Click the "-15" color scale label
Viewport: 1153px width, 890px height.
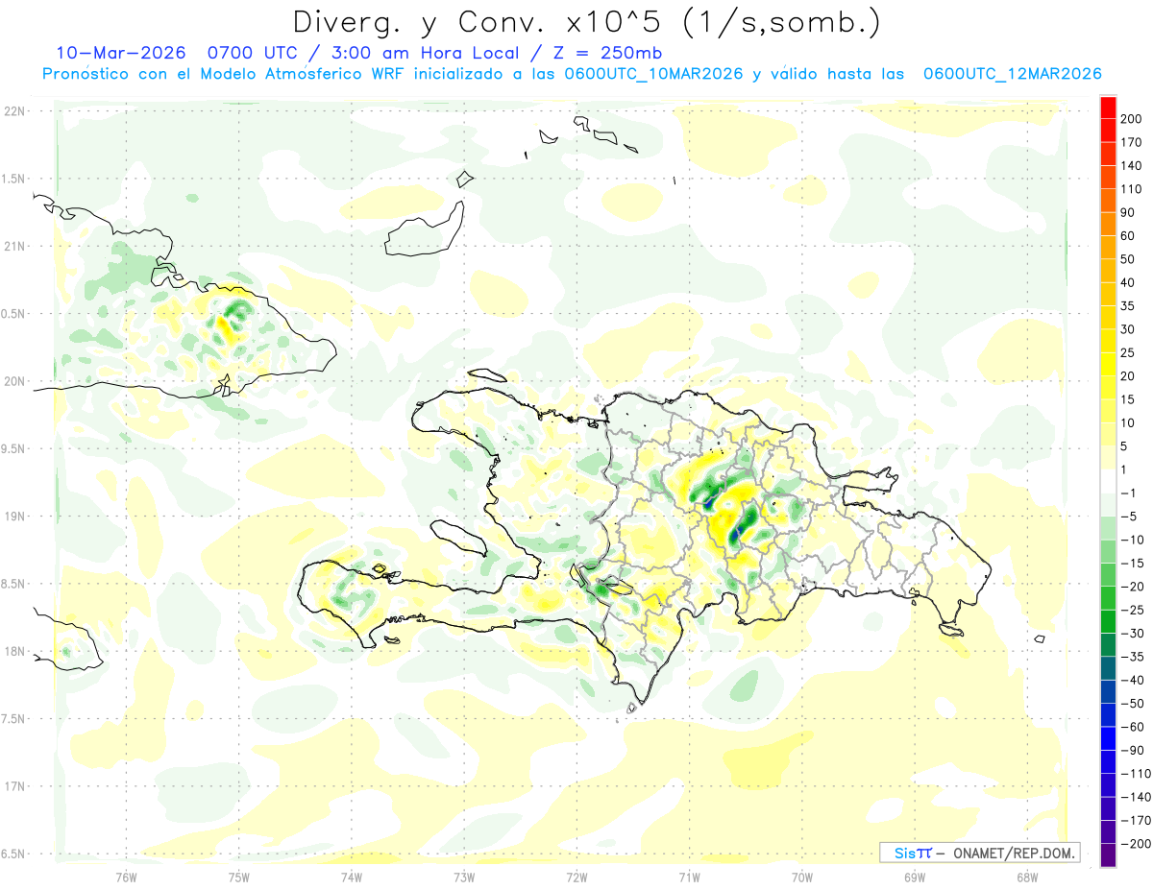1132,563
